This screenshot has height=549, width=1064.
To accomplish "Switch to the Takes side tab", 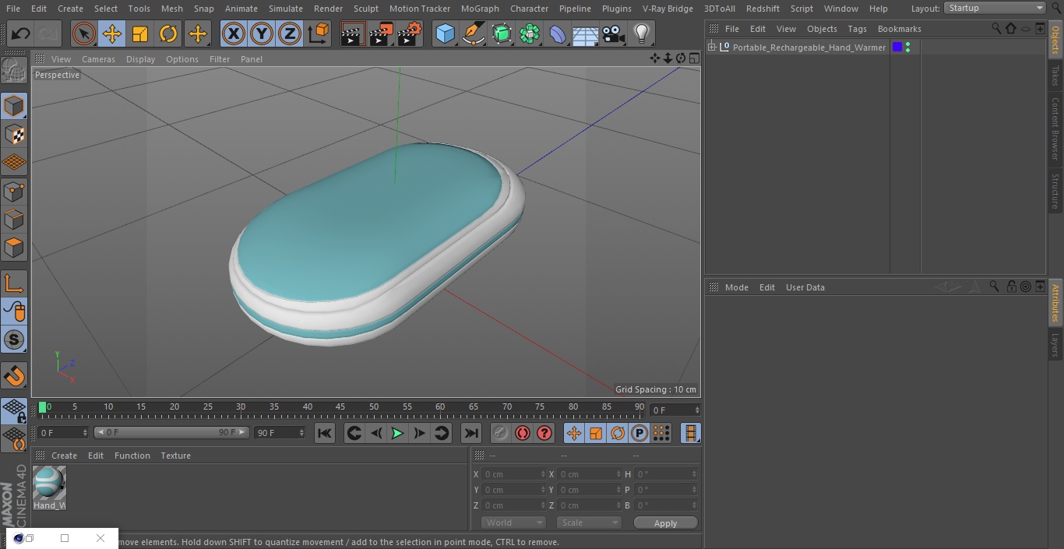I will point(1055,76).
